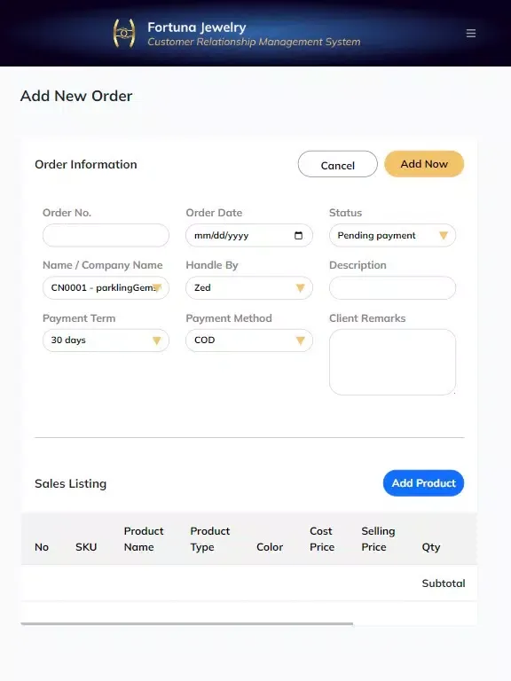Click the Add Product button
The image size is (511, 681).
[x=424, y=483]
